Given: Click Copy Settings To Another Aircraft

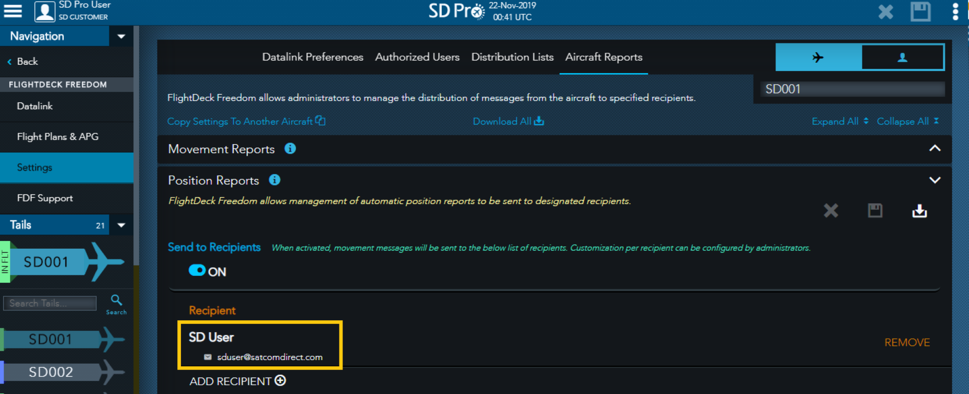Looking at the screenshot, I should 246,121.
